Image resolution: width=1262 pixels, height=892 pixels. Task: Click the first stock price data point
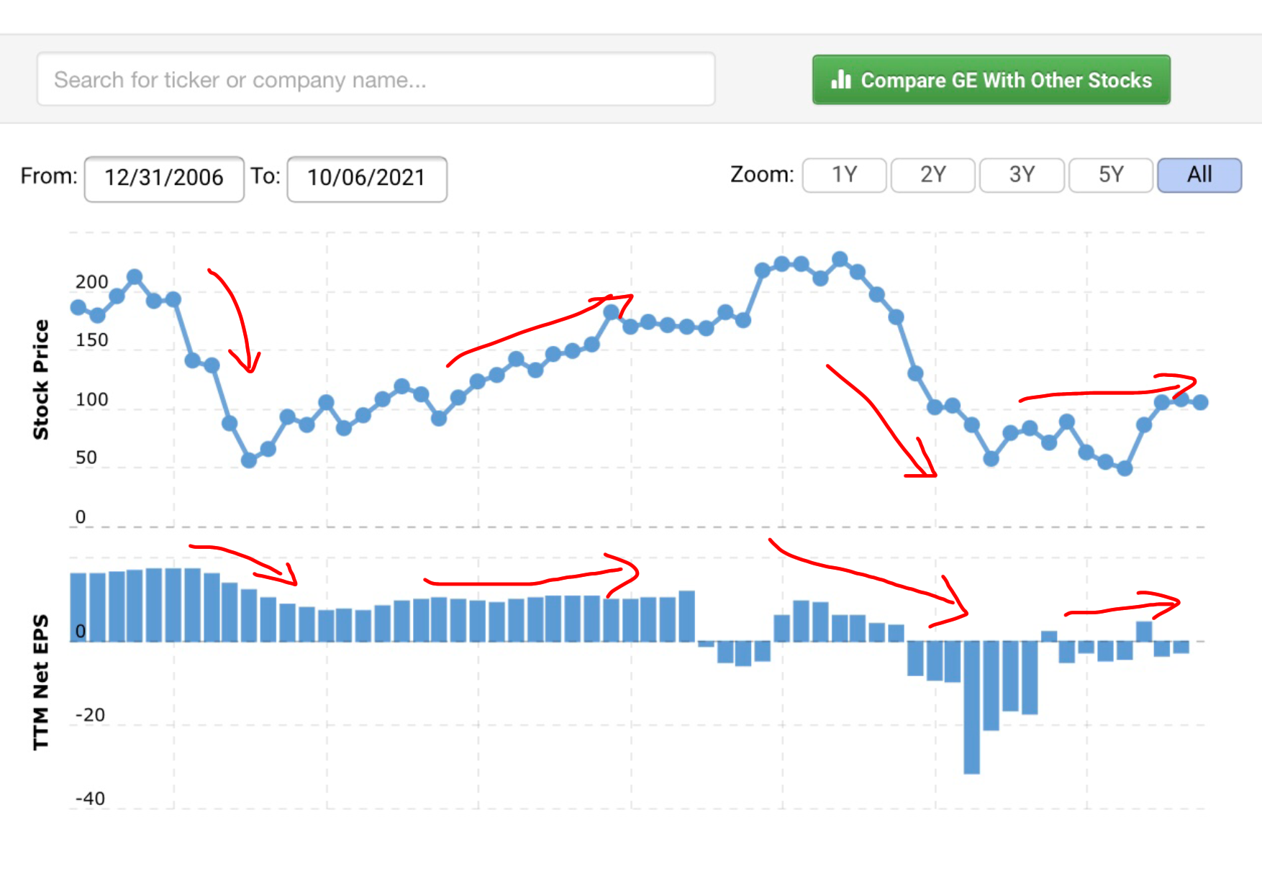[78, 308]
